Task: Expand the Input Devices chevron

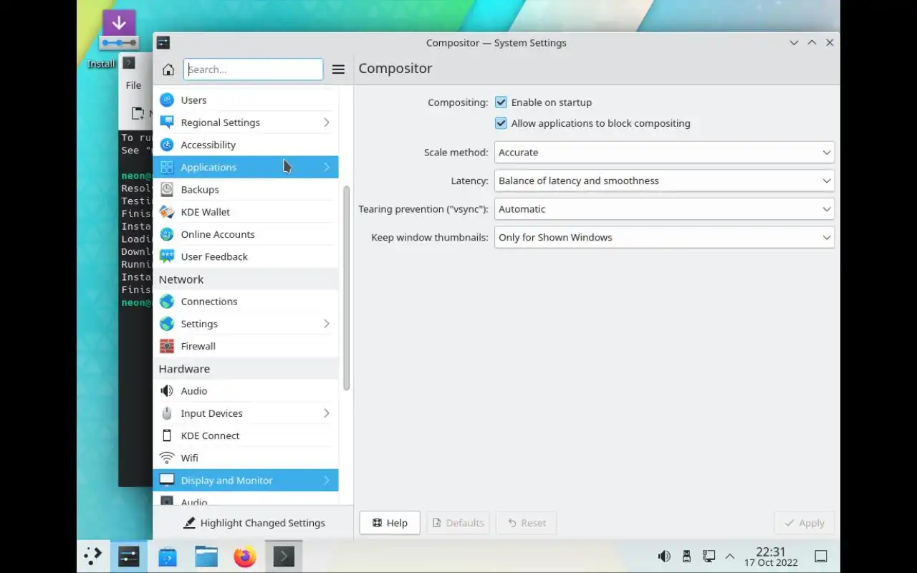Action: [x=326, y=413]
